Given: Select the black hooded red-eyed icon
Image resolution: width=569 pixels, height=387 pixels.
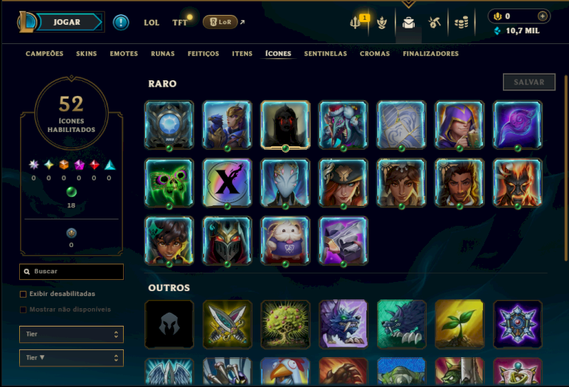Looking at the screenshot, I should coord(285,125).
